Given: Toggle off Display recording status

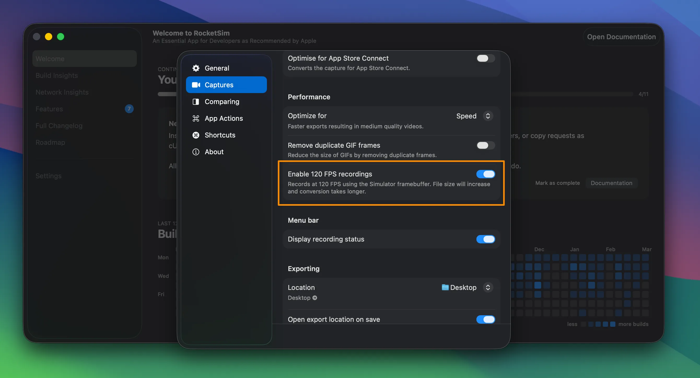Looking at the screenshot, I should click(486, 239).
